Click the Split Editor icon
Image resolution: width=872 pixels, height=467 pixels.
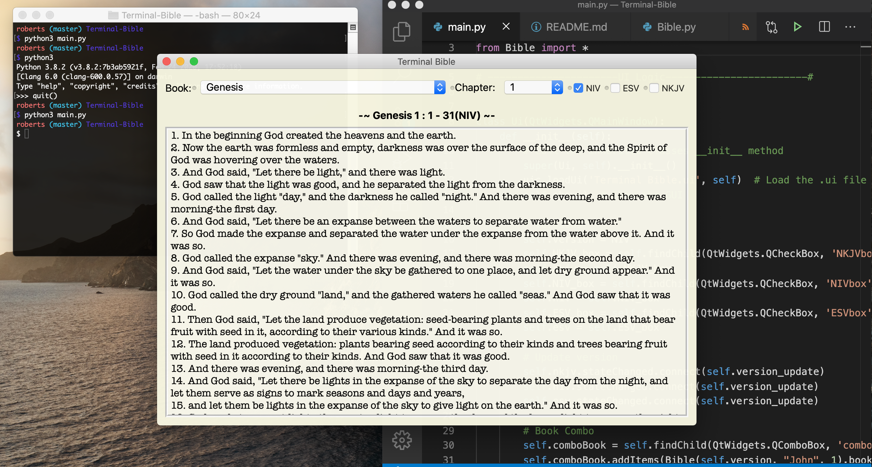click(x=824, y=27)
